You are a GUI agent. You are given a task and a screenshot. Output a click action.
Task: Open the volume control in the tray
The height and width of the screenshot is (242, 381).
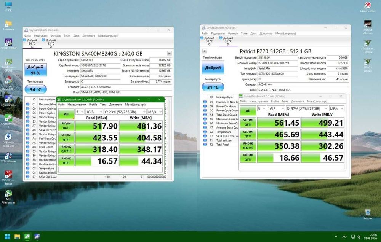pyautogui.click(x=359, y=236)
